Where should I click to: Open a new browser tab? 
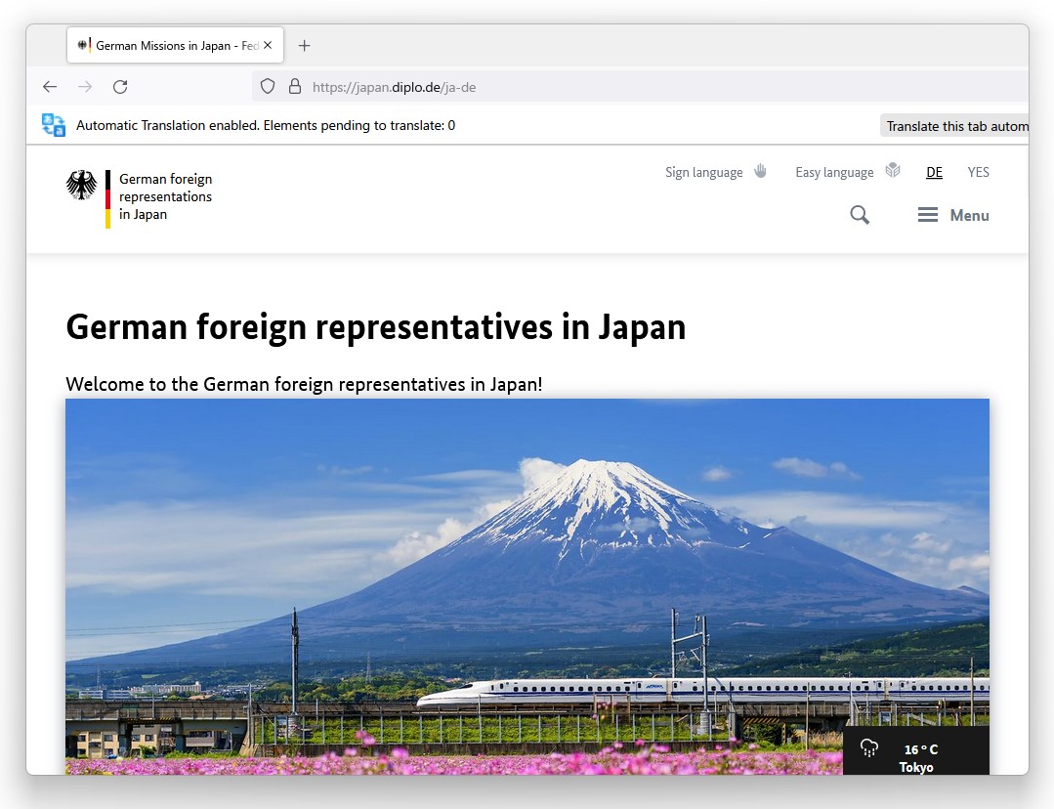coord(304,45)
